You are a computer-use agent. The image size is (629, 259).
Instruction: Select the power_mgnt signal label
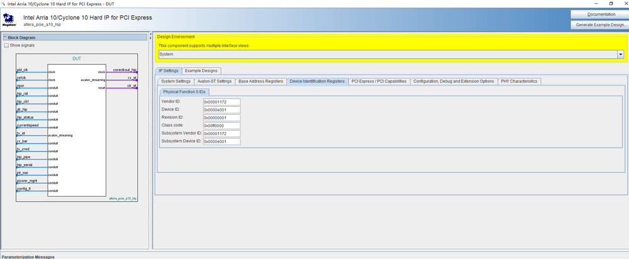pos(27,181)
